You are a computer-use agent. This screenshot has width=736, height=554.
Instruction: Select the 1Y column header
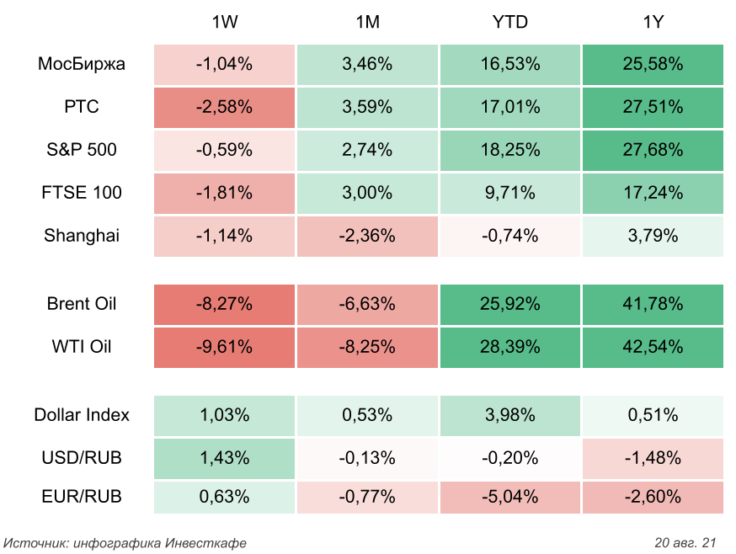point(653,23)
